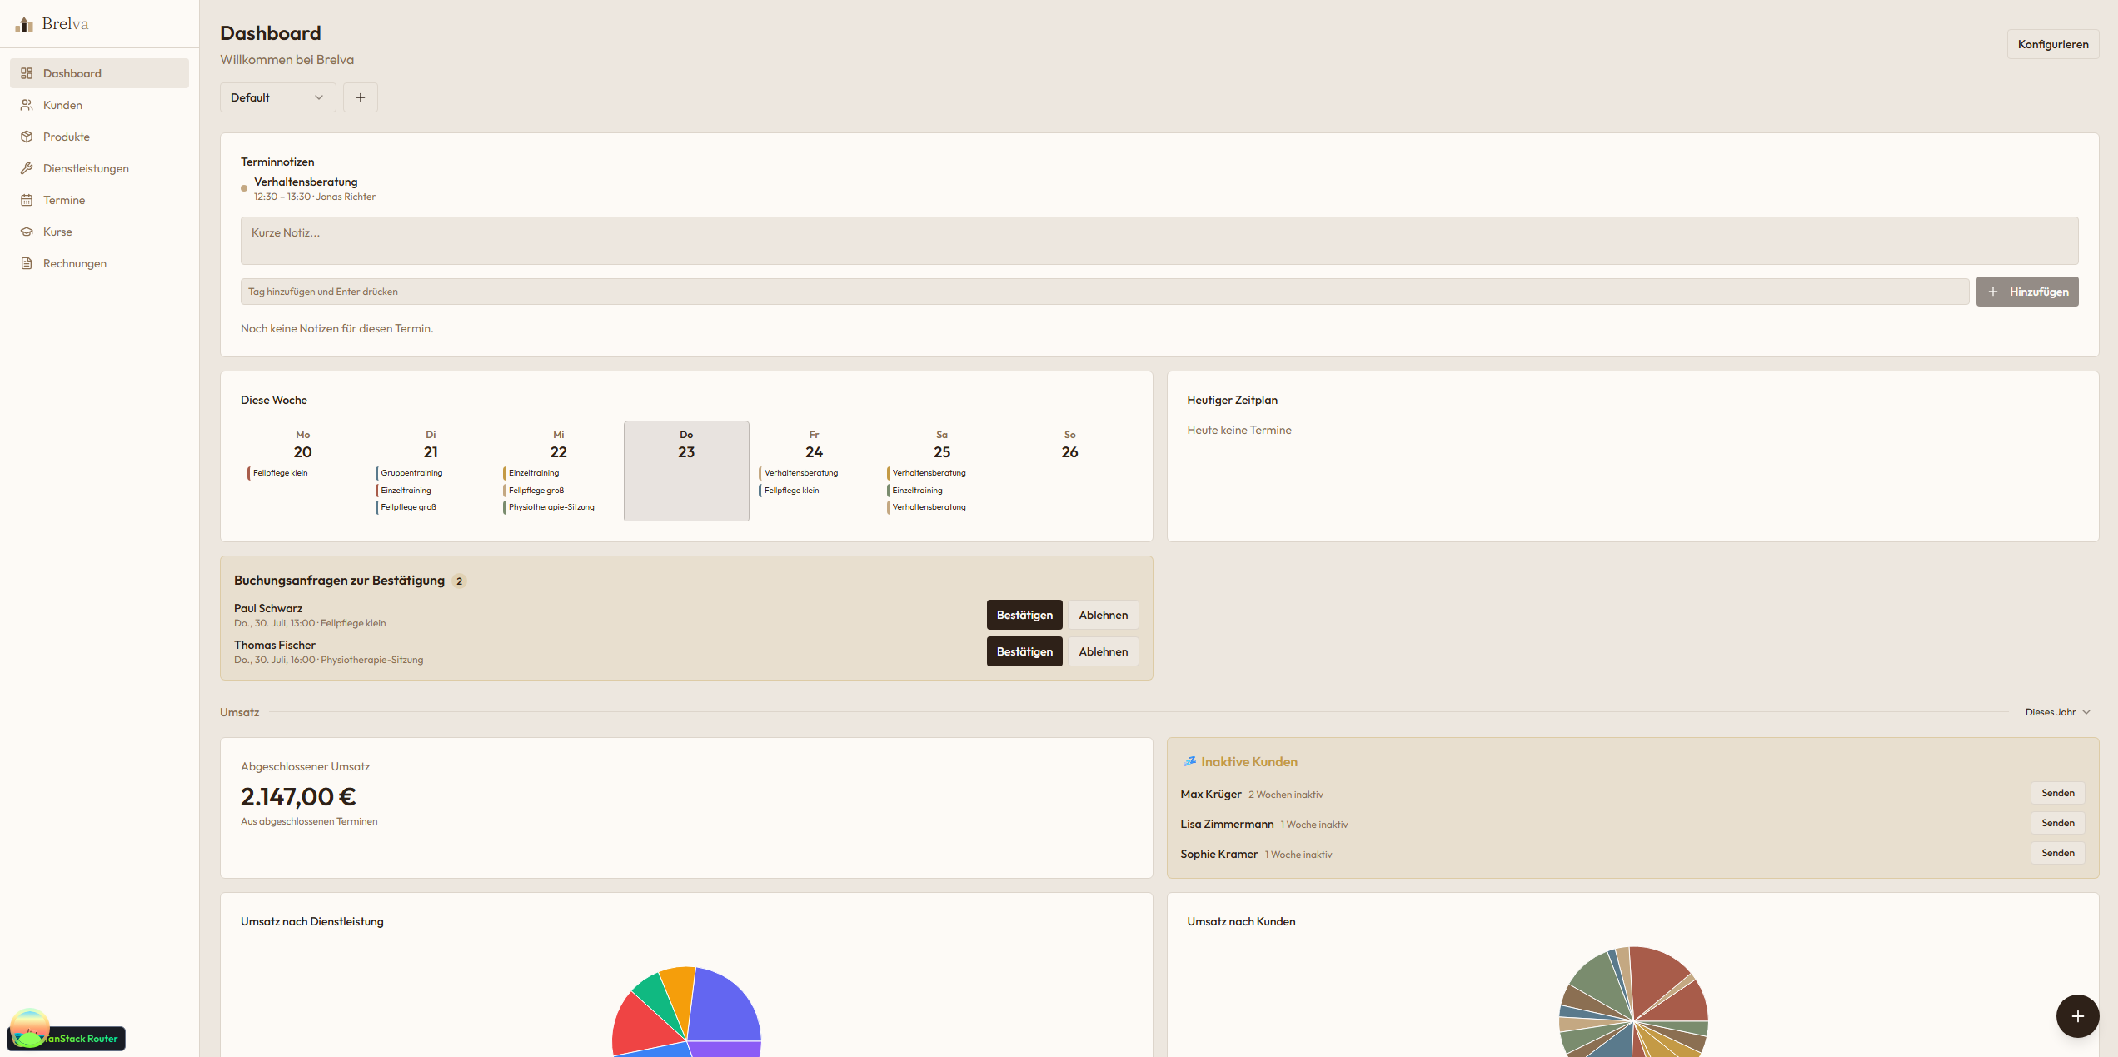Click the Dashboard grid icon in sidebar
This screenshot has width=2118, height=1057.
[x=27, y=73]
